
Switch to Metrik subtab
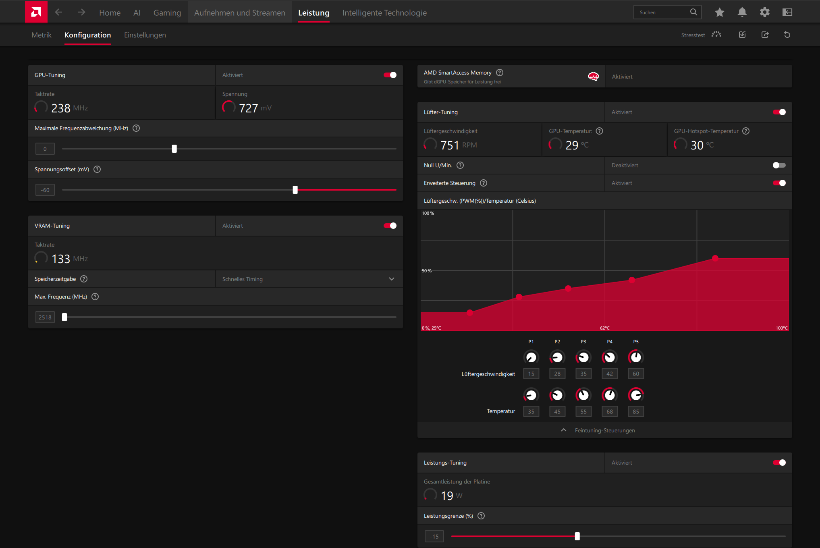click(42, 35)
